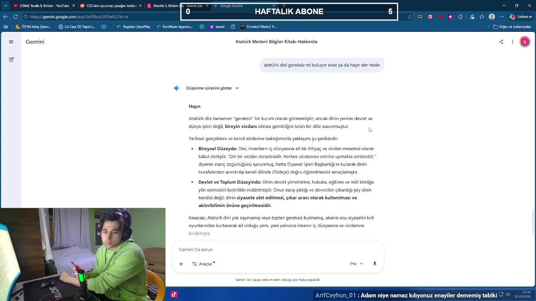
Task: Click the user message about atatürk dini
Action: pyautogui.click(x=322, y=65)
